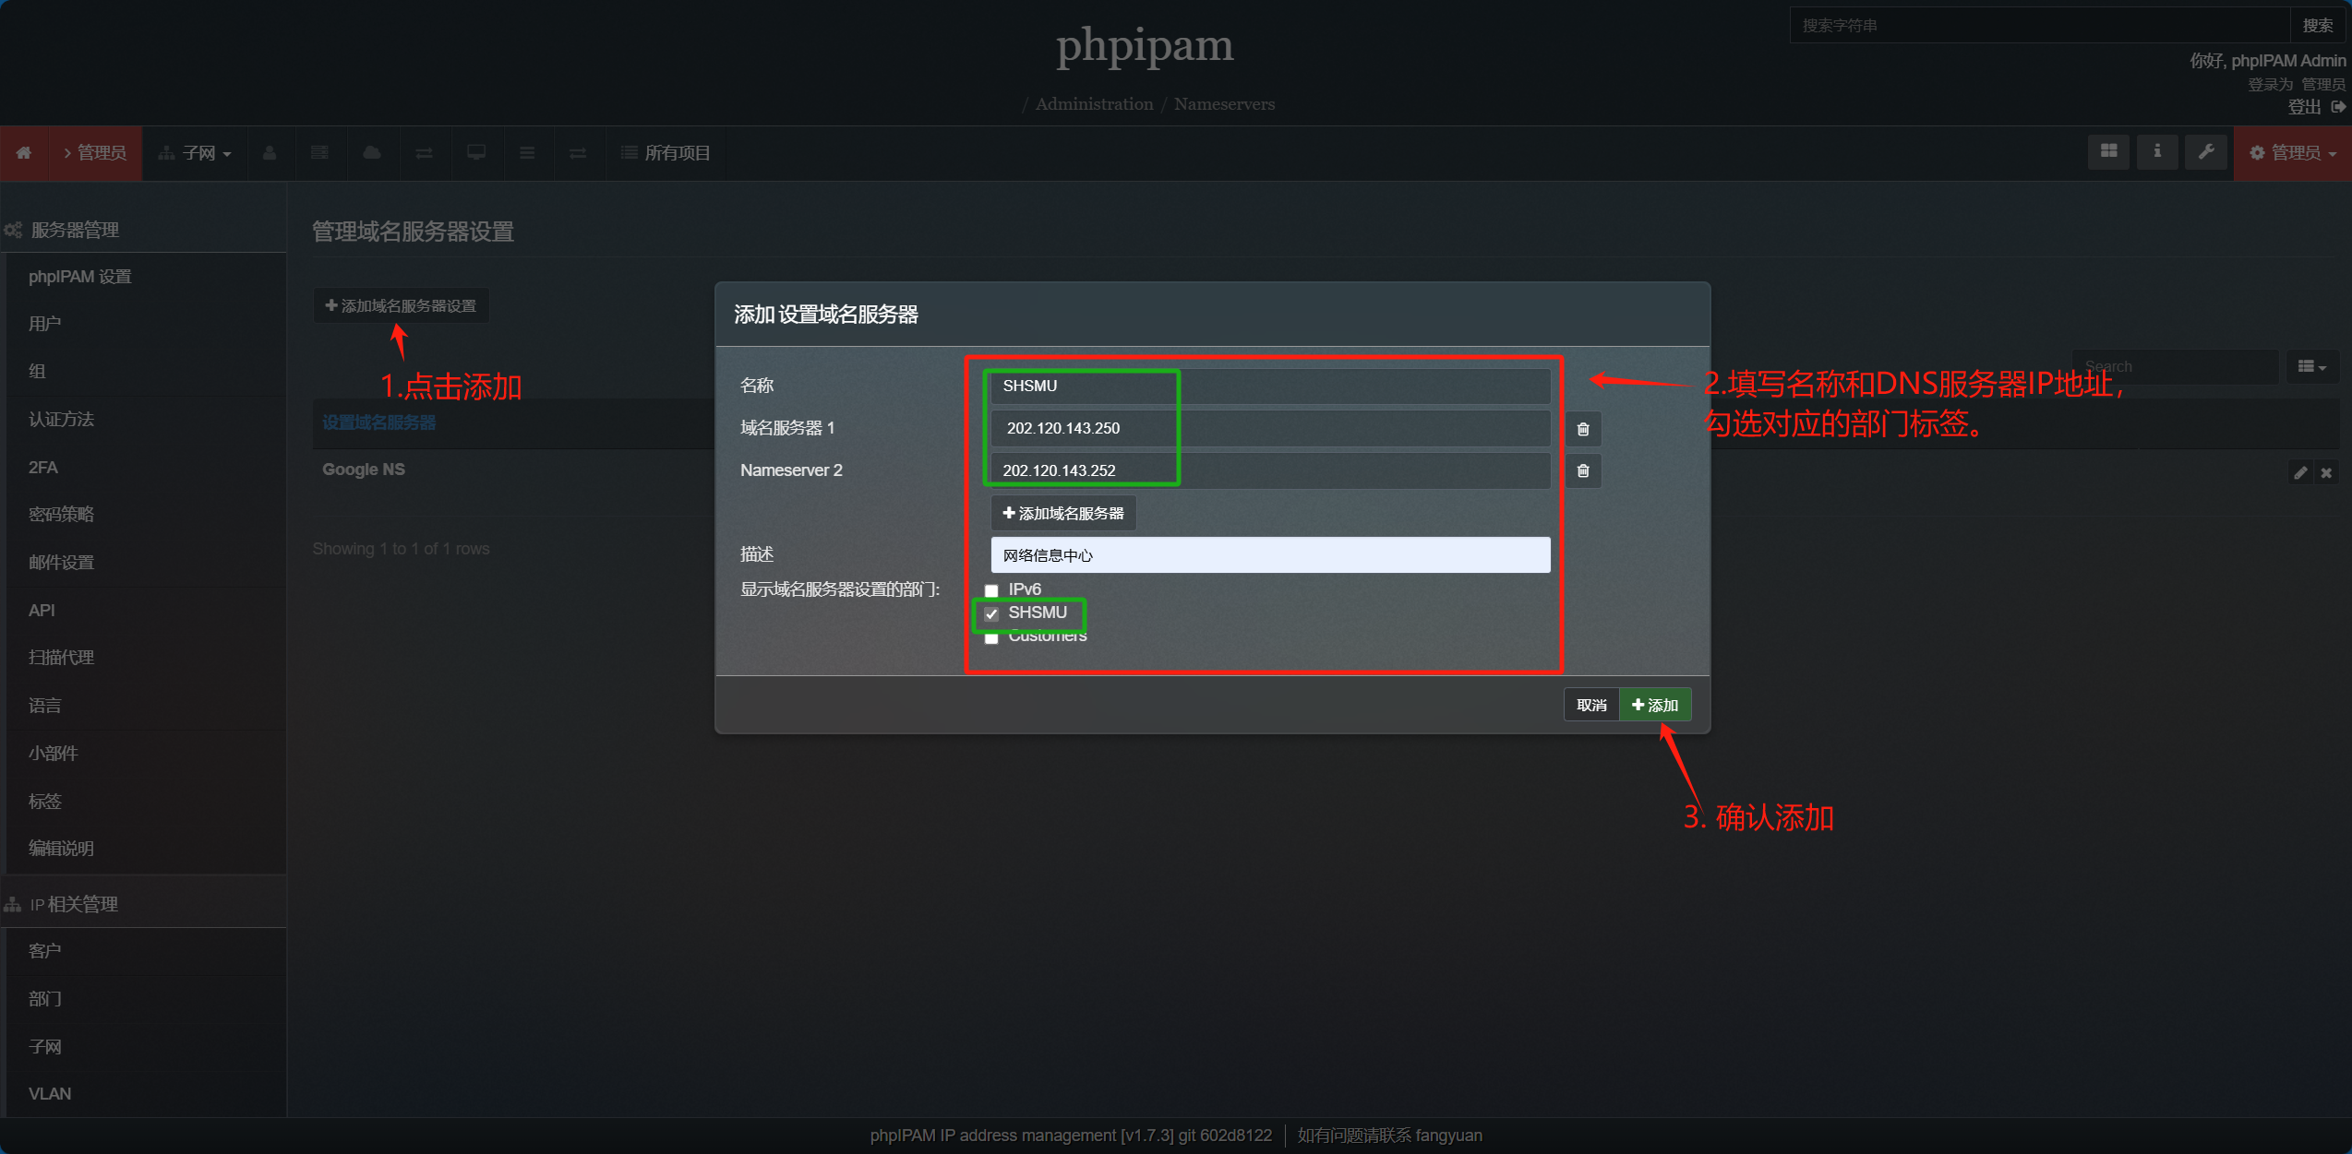Switch to the 所有项目 menu item
Viewport: 2352px width, 1154px height.
[665, 153]
